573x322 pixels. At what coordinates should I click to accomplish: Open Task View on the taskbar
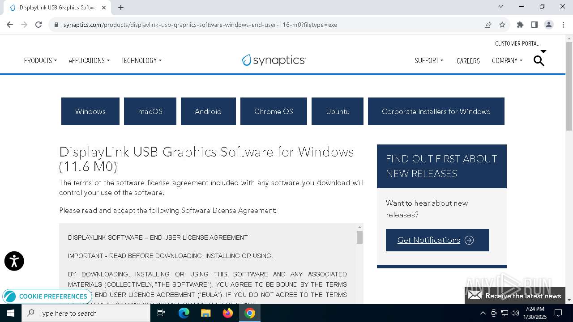pyautogui.click(x=161, y=313)
